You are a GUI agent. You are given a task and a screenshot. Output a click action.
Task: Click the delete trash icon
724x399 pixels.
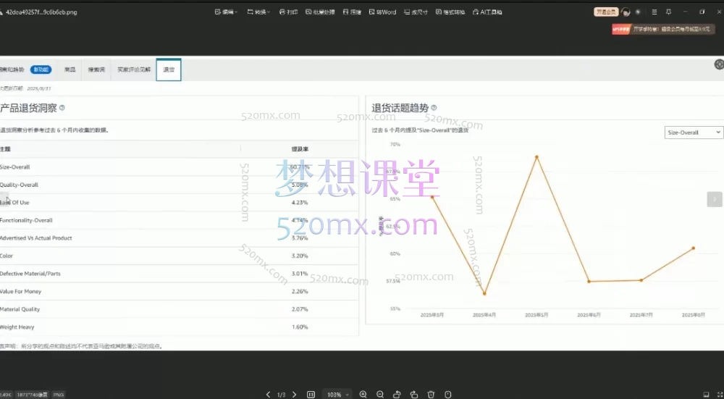pos(431,395)
